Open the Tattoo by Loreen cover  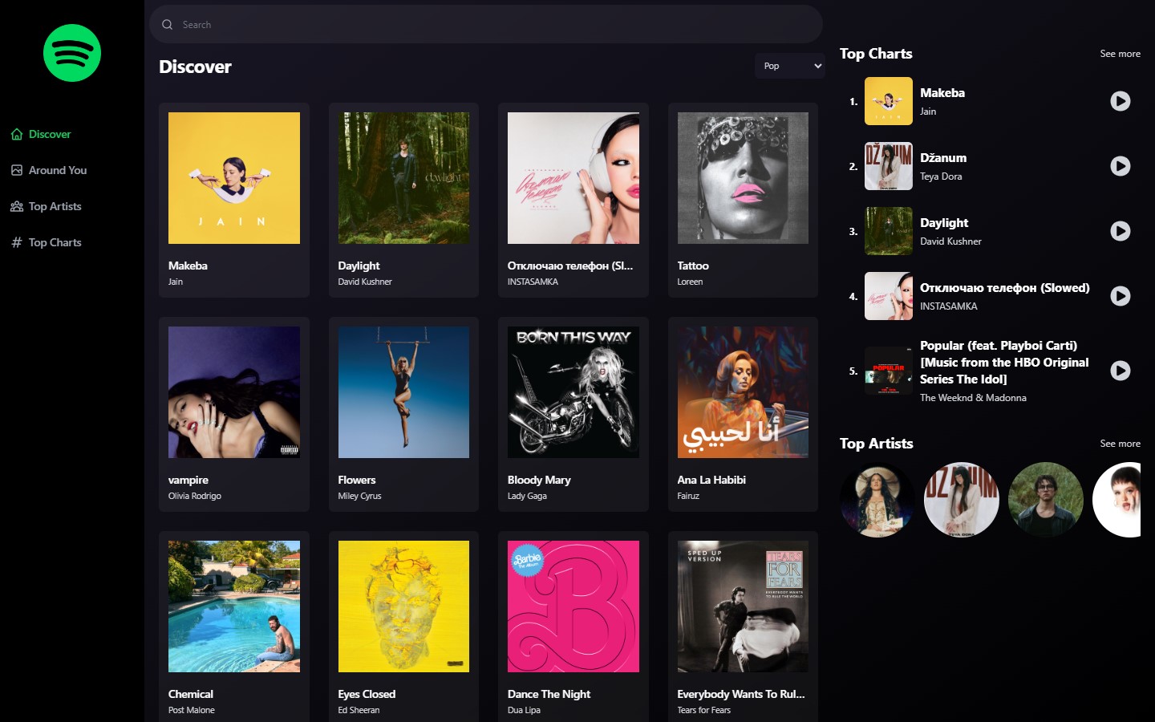click(x=743, y=178)
